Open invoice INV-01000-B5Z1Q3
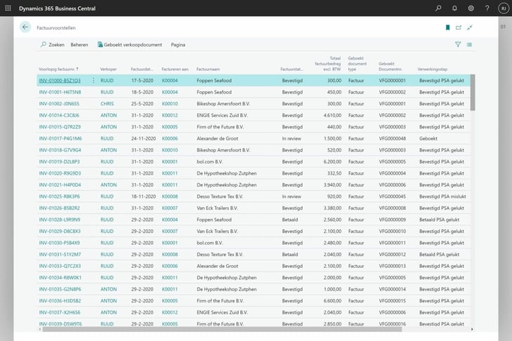This screenshot has width=512, height=341. [60, 81]
